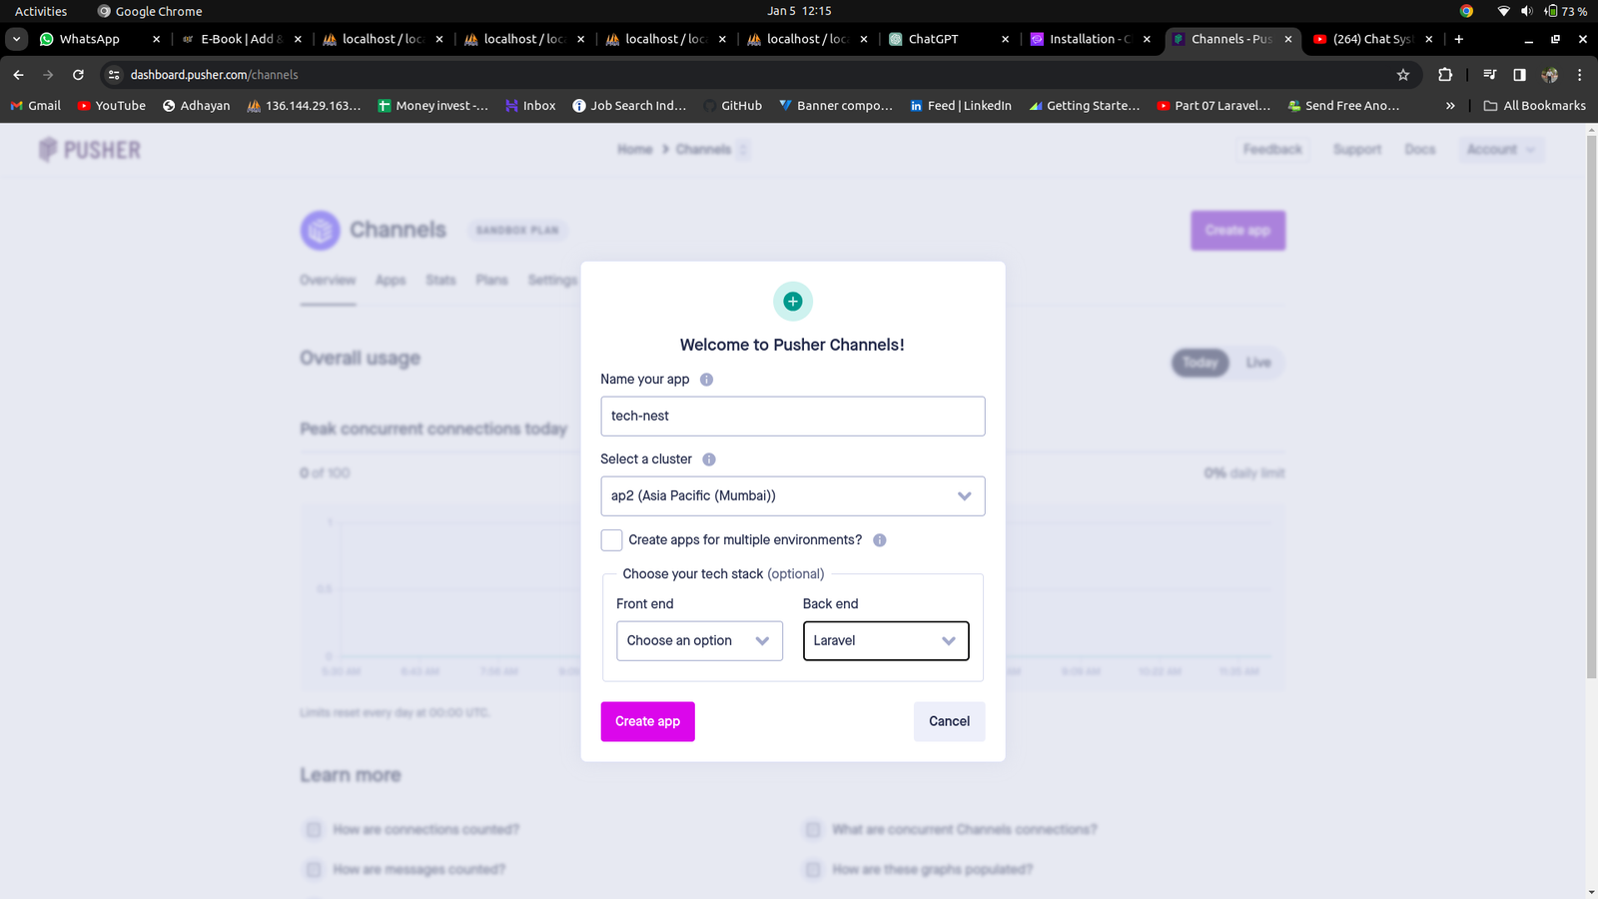1598x899 pixels.
Task: Toggle the Chrome side panel icon
Action: coord(1519,75)
